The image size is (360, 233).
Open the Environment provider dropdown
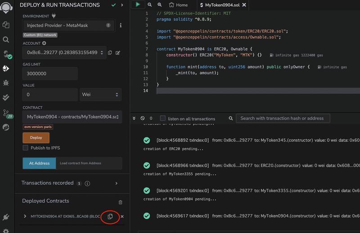[69, 26]
